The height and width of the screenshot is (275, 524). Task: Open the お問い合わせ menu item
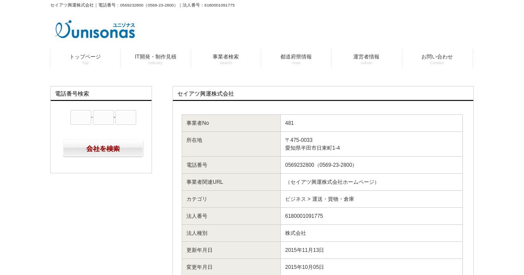437,59
